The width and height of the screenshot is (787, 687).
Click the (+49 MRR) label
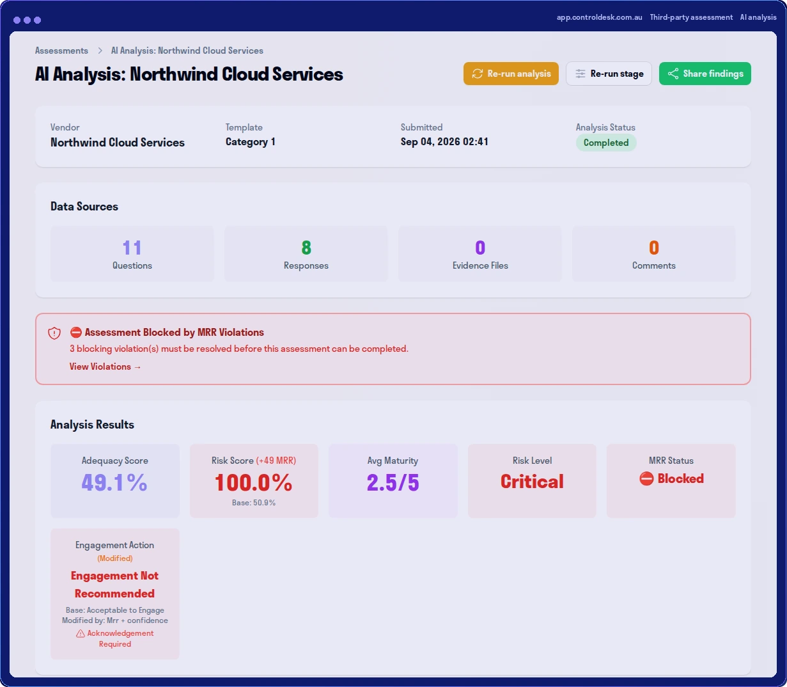(276, 461)
